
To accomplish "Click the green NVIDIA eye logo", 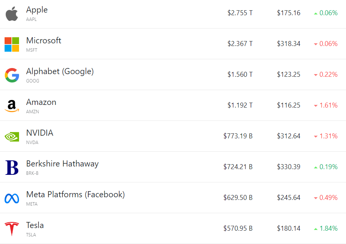I will point(12,136).
